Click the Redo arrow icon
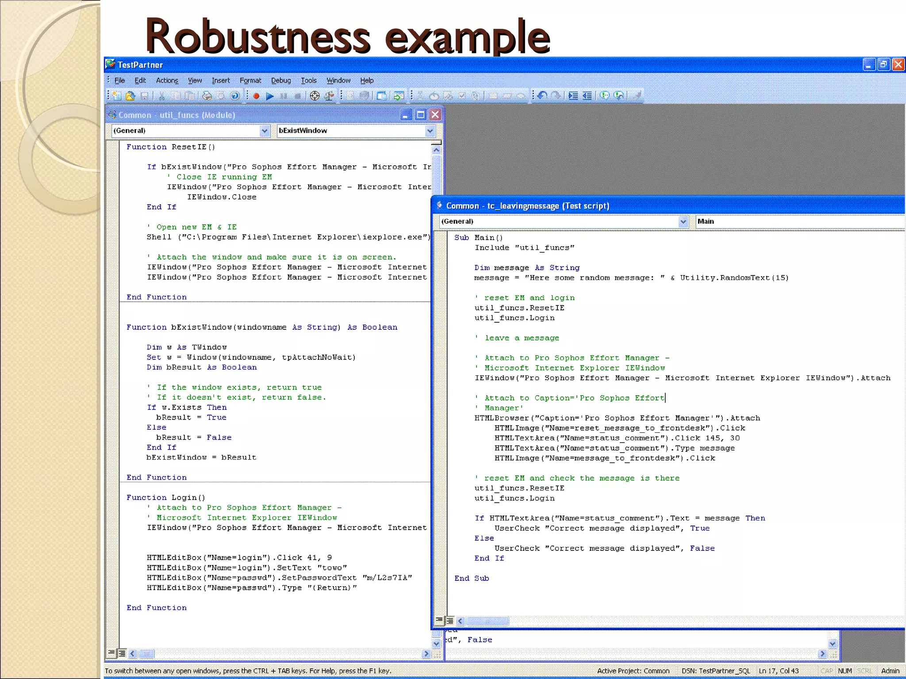906x679 pixels. click(556, 95)
